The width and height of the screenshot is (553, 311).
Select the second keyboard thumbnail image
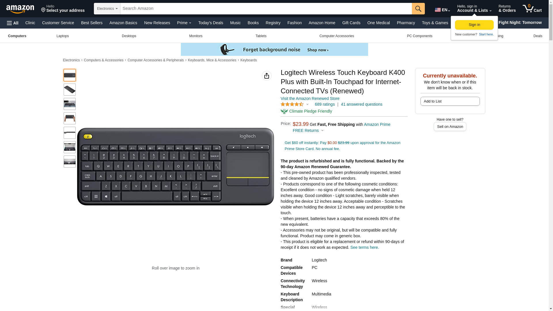(x=70, y=90)
